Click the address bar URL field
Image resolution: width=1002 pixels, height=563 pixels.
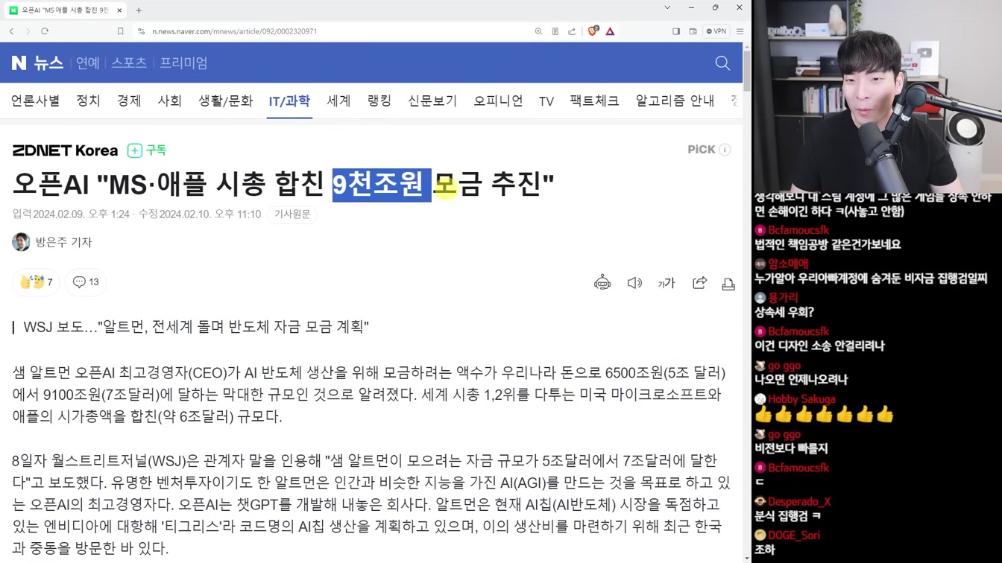pyautogui.click(x=234, y=31)
